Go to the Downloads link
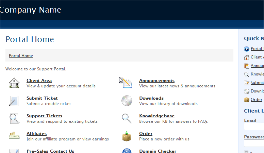 coord(151,98)
